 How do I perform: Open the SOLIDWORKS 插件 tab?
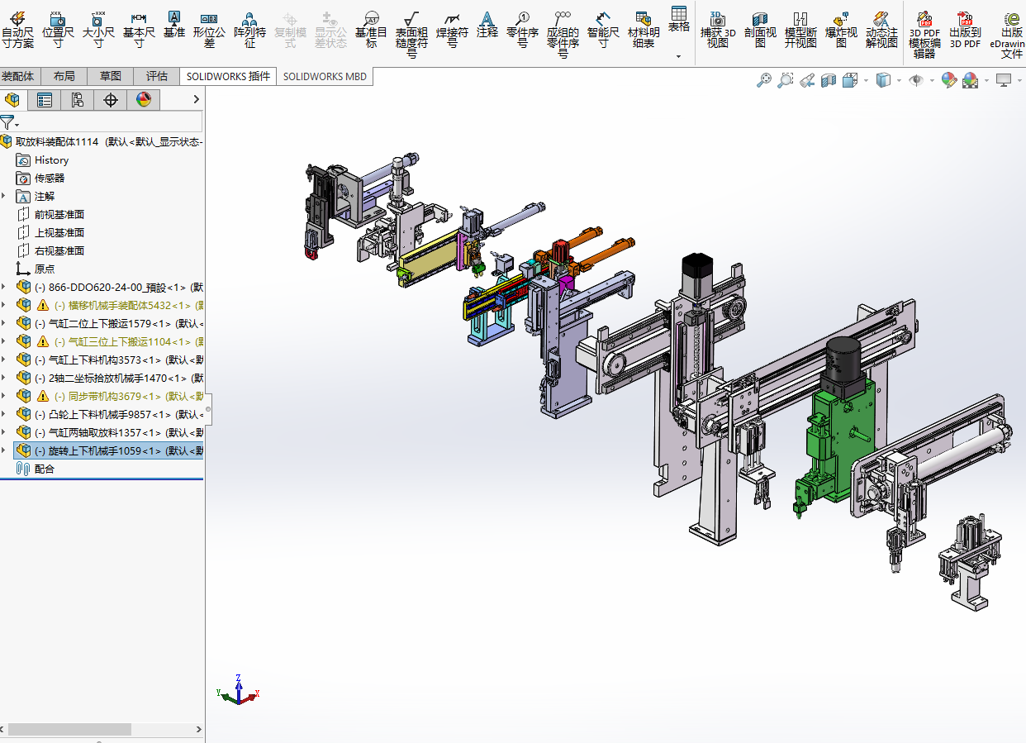(228, 76)
